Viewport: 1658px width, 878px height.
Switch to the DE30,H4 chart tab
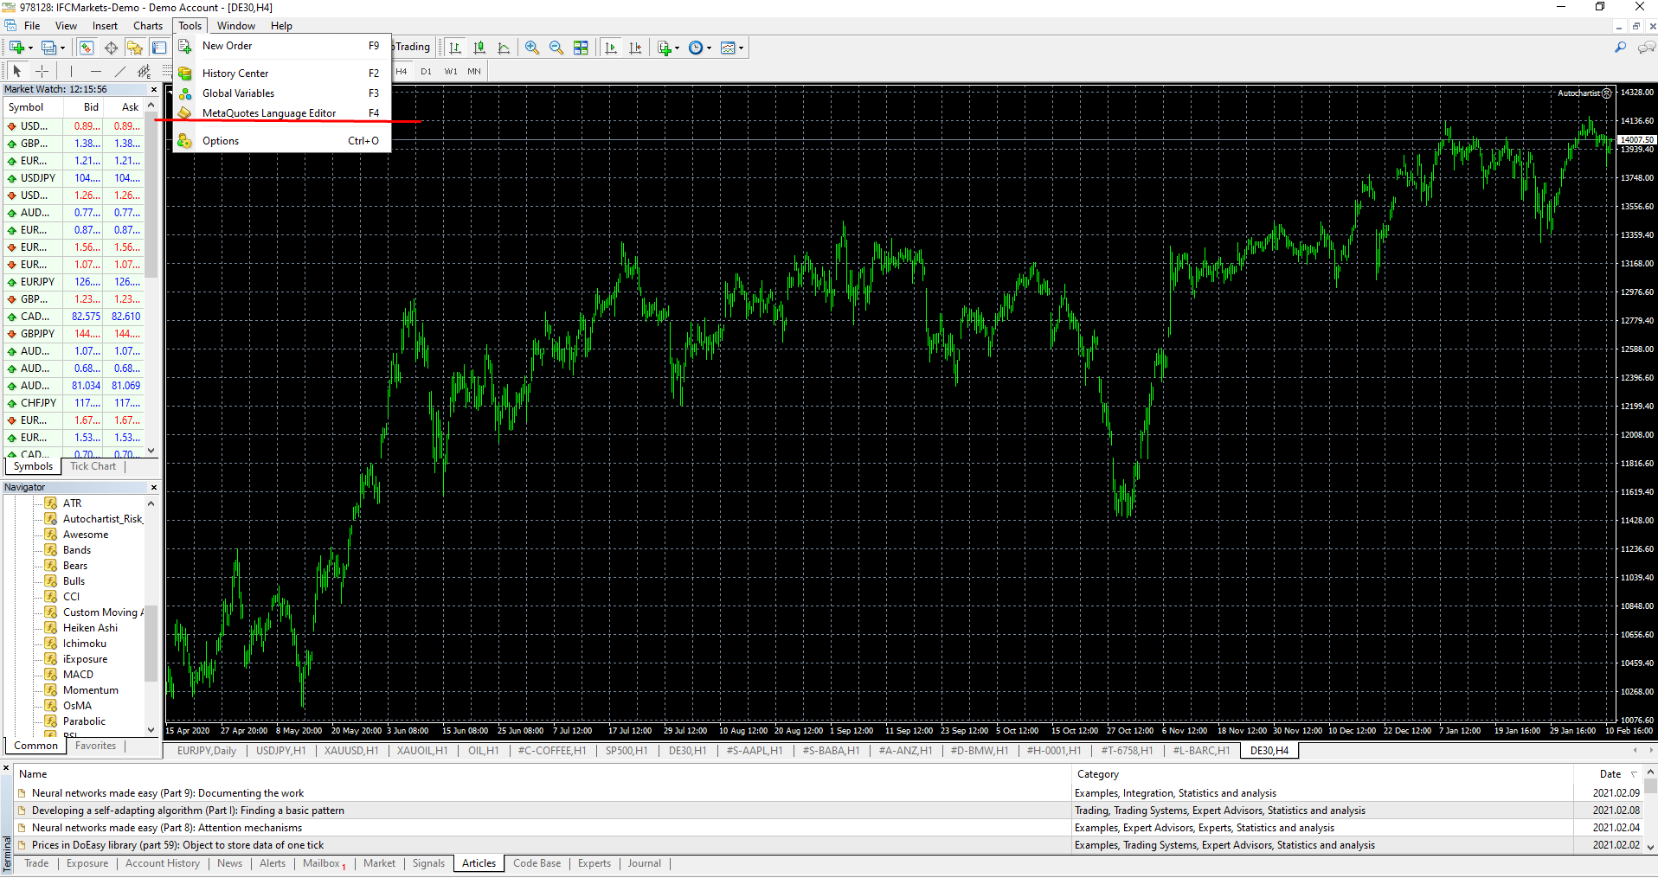pyautogui.click(x=1269, y=751)
